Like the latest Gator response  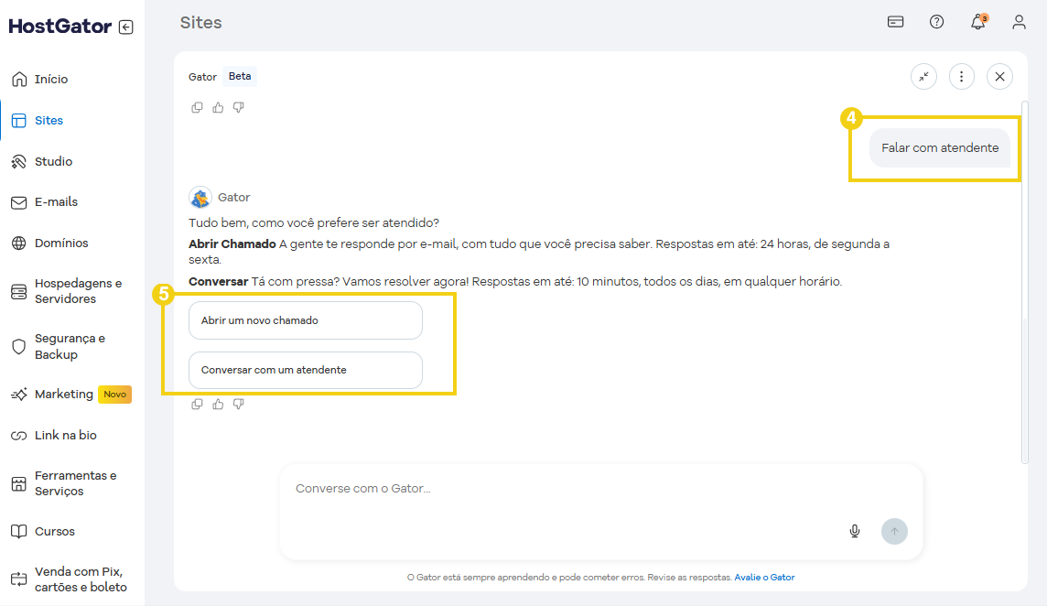click(218, 404)
